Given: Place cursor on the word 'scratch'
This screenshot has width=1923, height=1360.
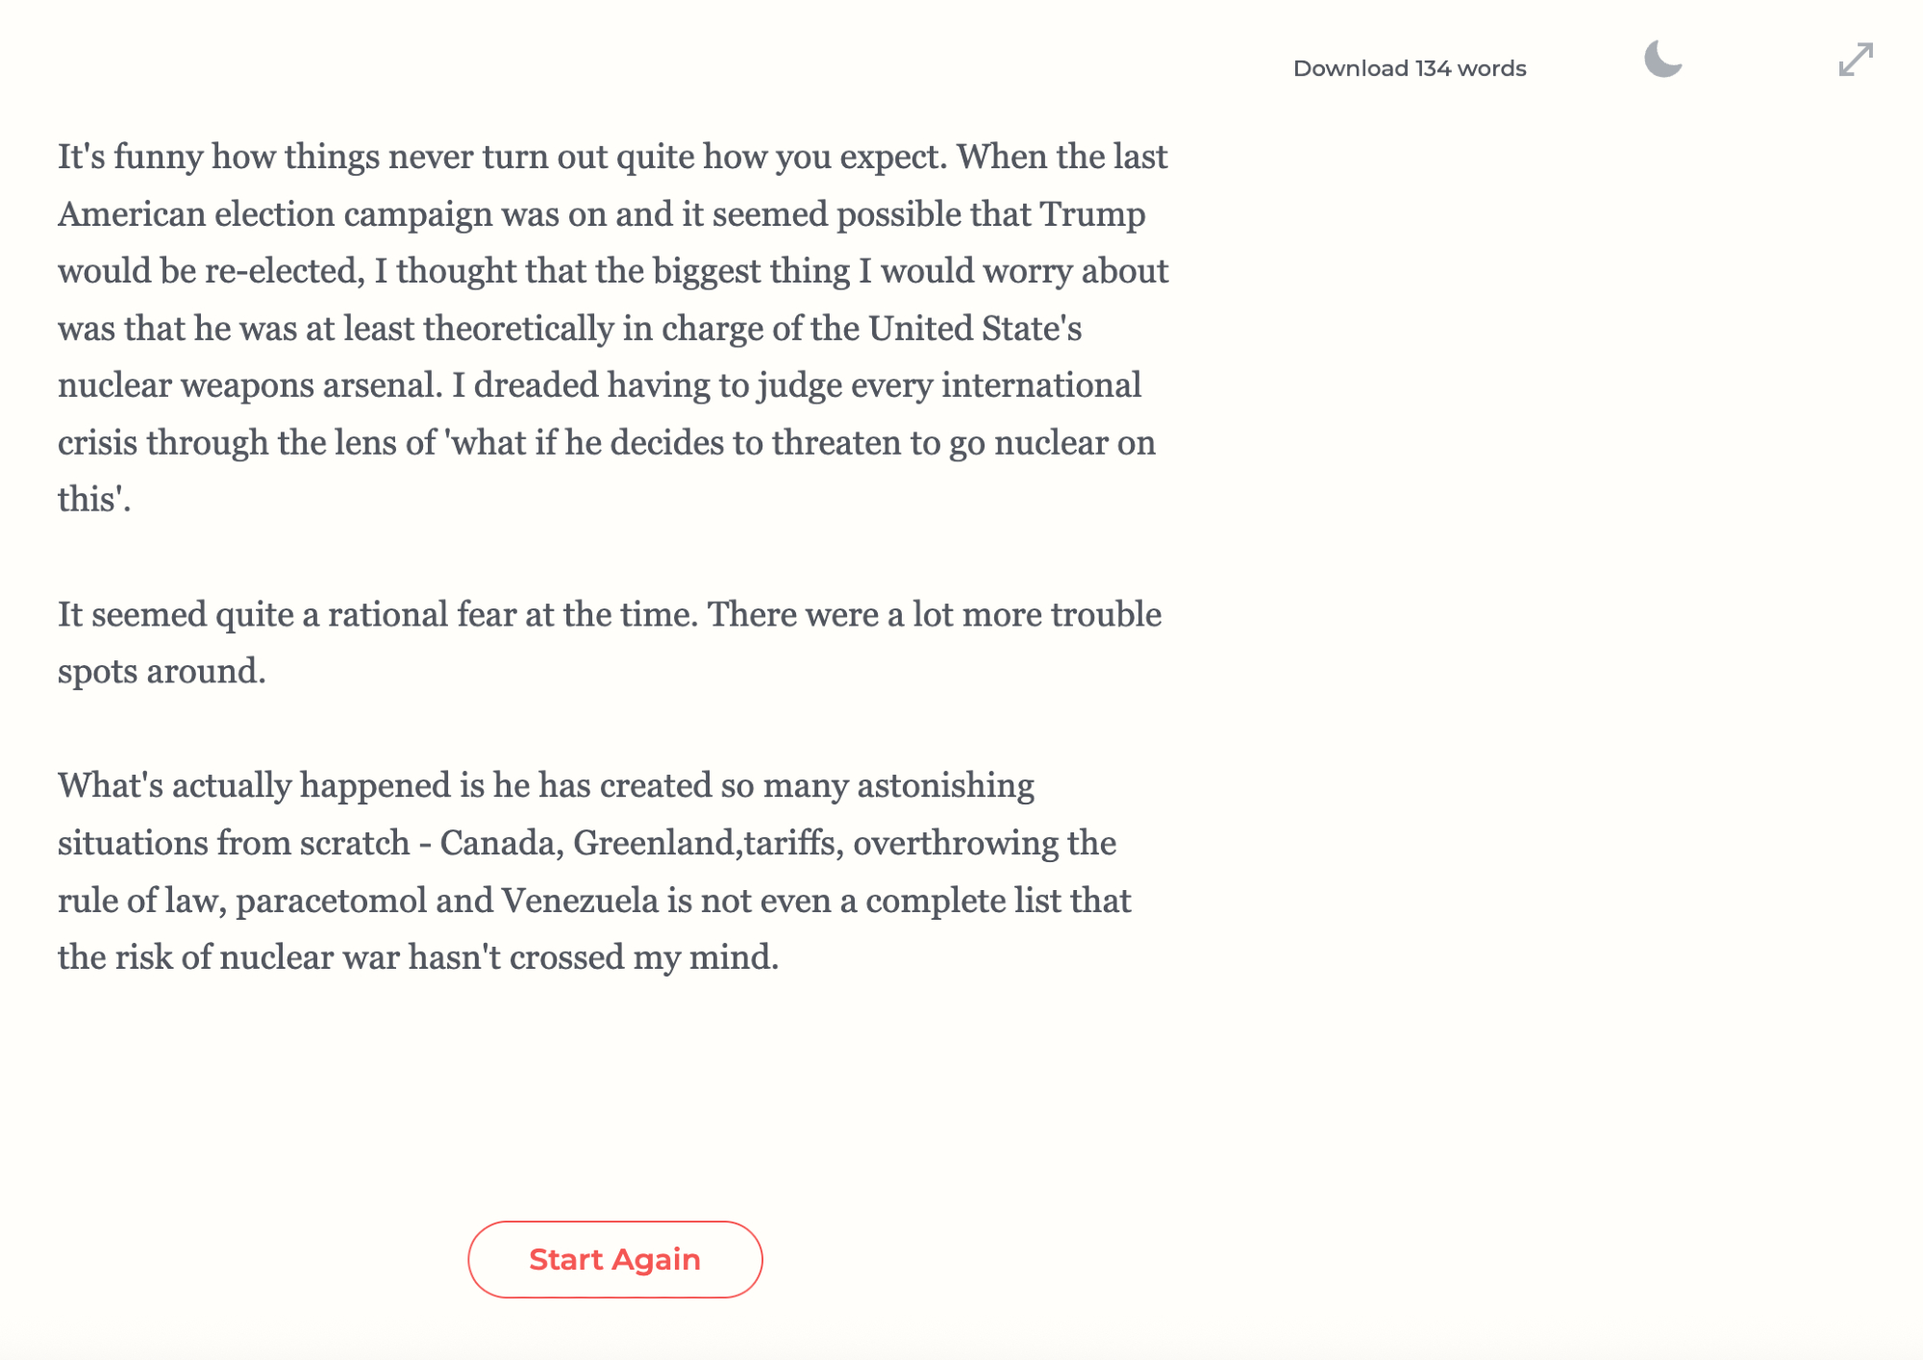Looking at the screenshot, I should point(355,843).
